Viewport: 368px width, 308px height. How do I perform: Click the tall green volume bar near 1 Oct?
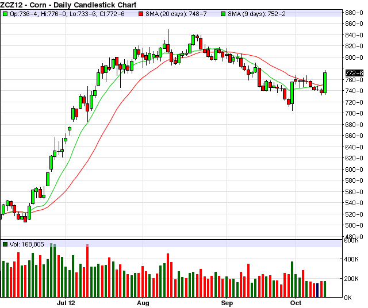[x=292, y=279]
